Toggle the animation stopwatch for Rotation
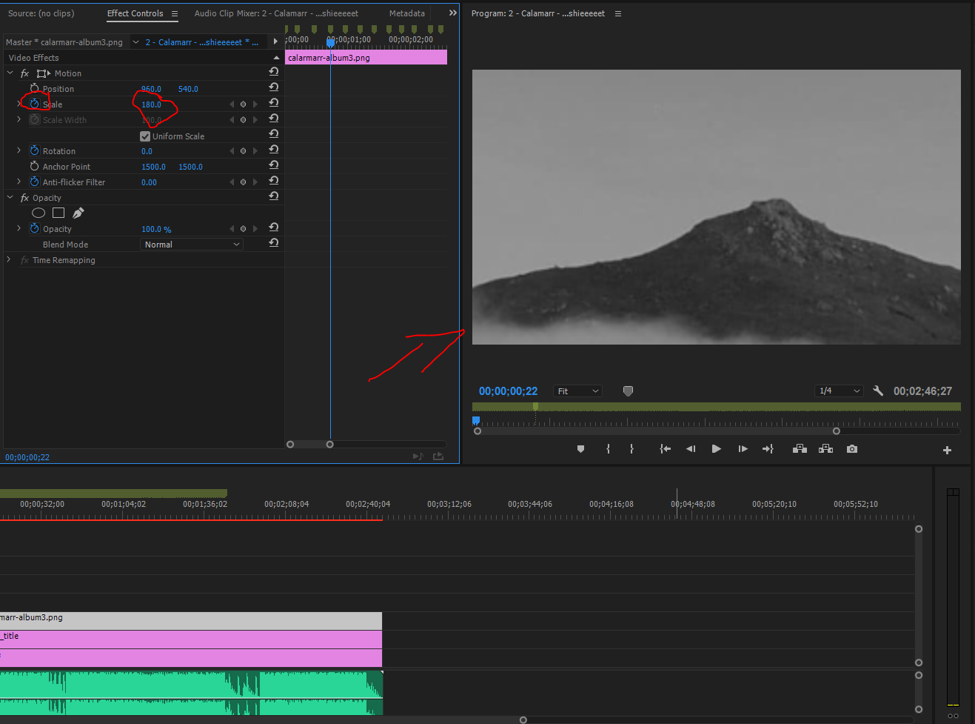This screenshot has height=724, width=975. click(34, 150)
